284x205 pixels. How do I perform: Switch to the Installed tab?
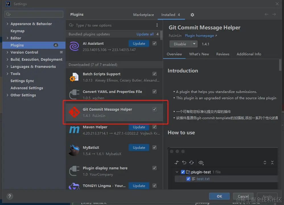[x=171, y=15]
